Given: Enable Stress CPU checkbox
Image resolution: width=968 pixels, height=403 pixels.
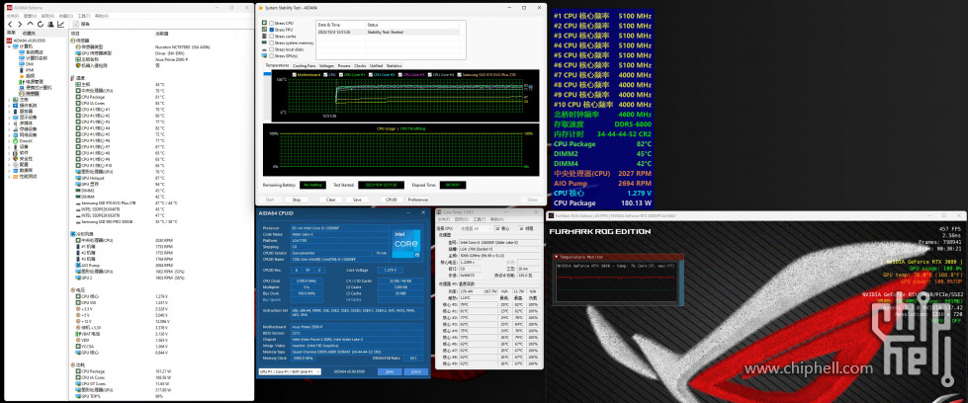Looking at the screenshot, I should 271,23.
